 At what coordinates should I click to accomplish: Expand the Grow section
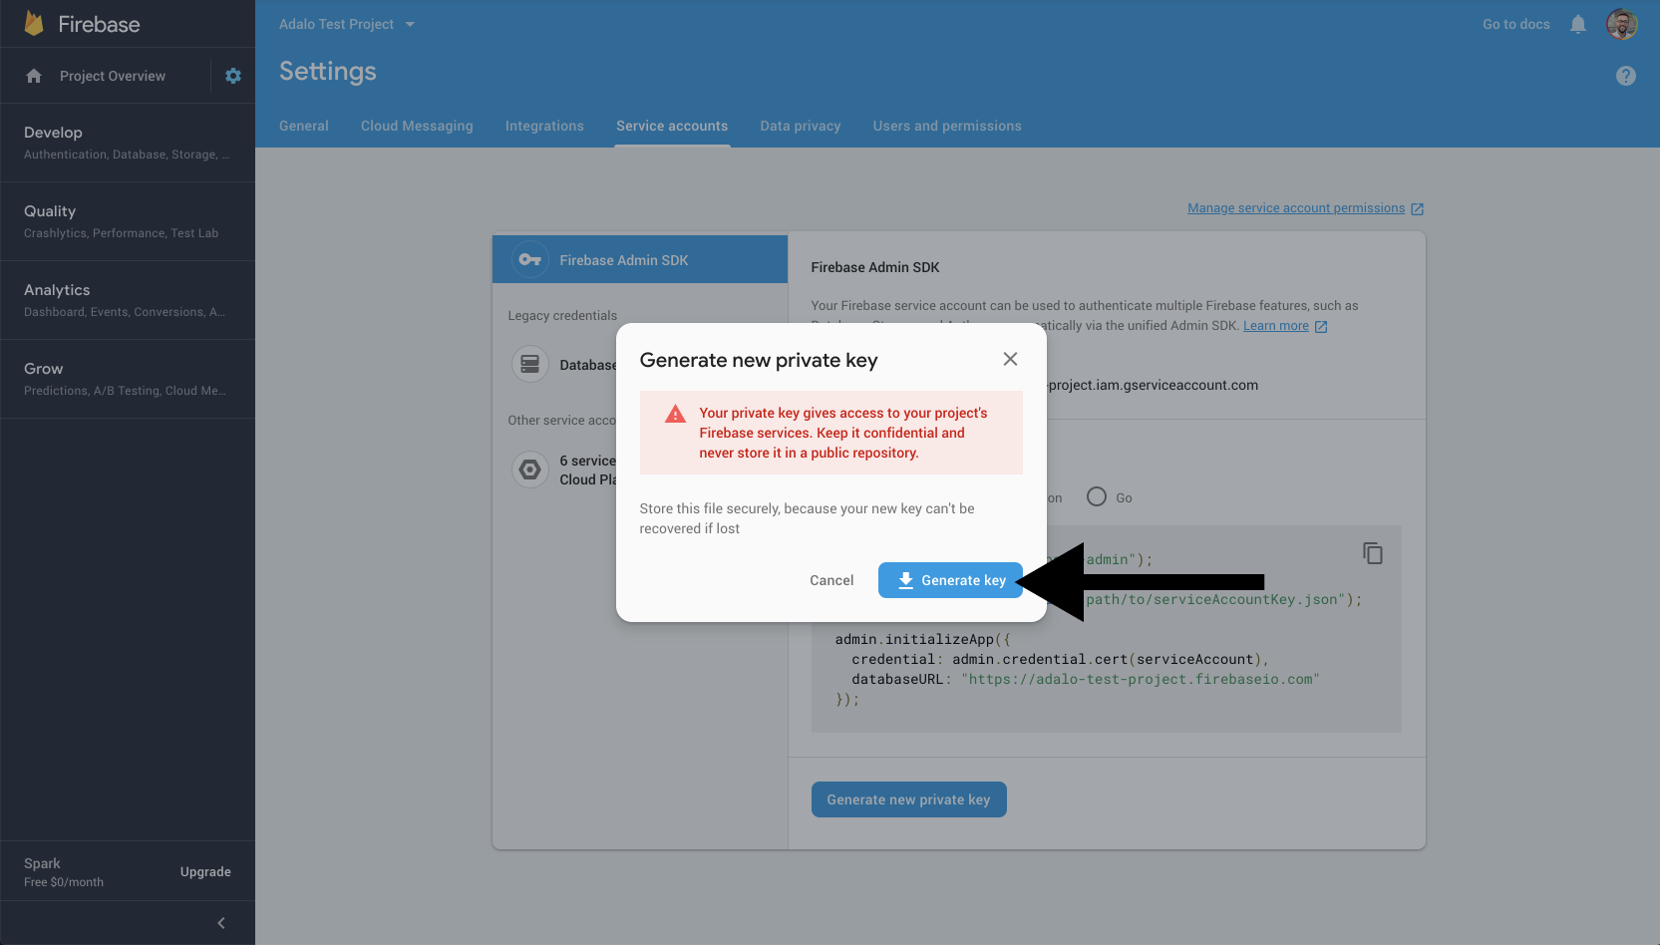point(128,379)
